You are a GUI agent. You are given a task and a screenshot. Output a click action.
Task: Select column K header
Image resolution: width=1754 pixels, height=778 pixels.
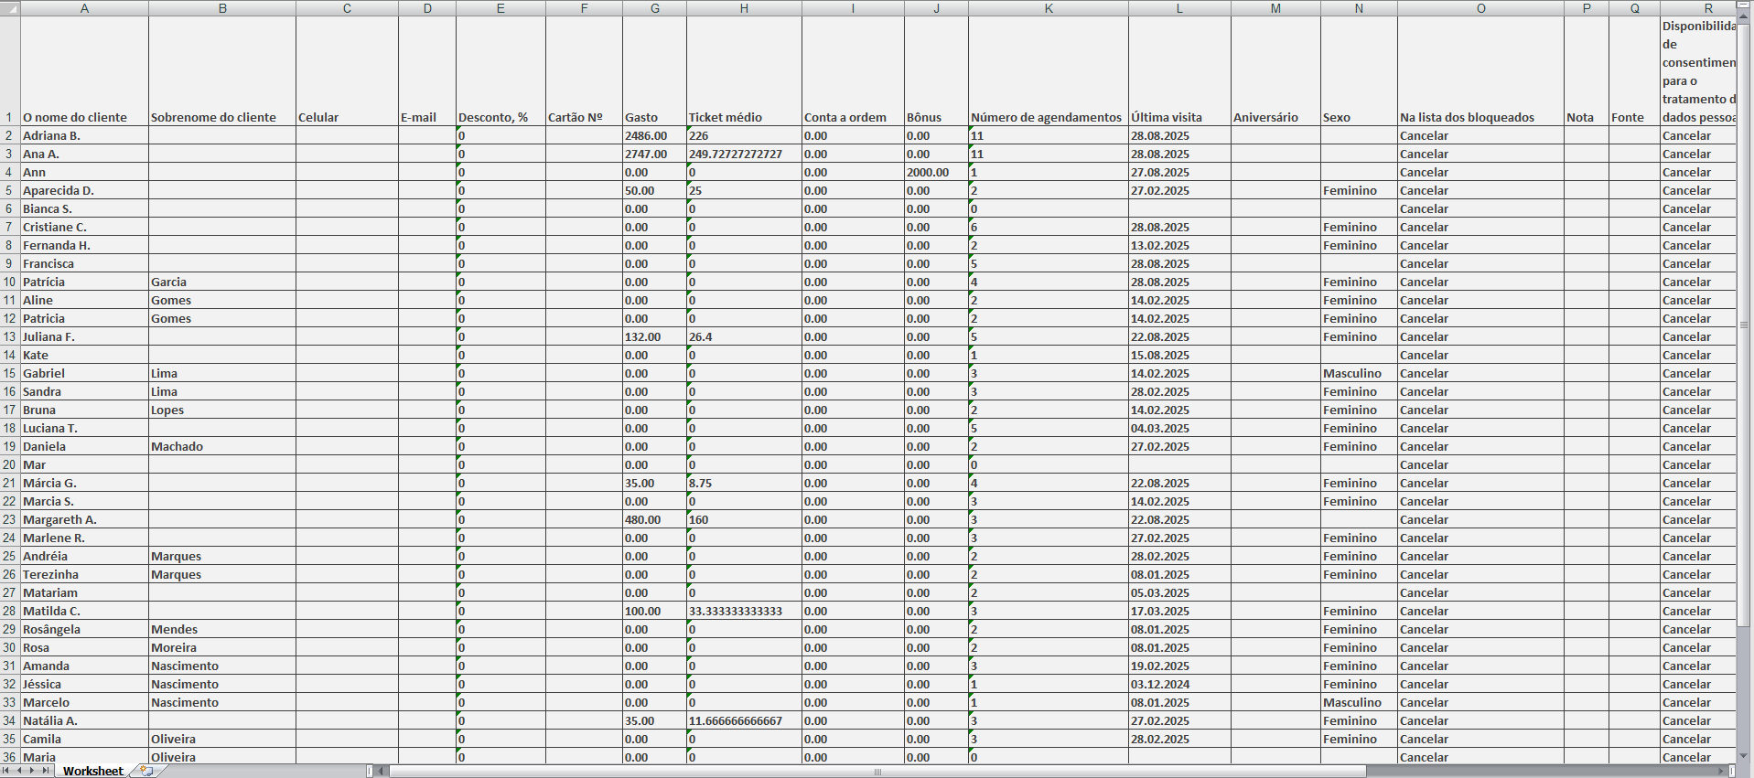tap(1048, 8)
